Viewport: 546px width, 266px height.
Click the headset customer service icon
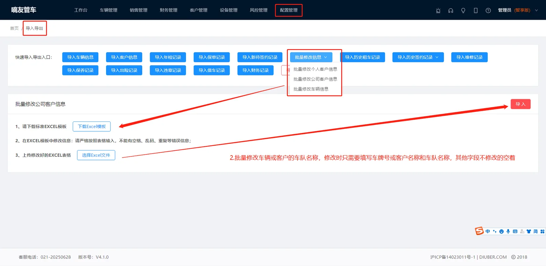tap(451, 11)
